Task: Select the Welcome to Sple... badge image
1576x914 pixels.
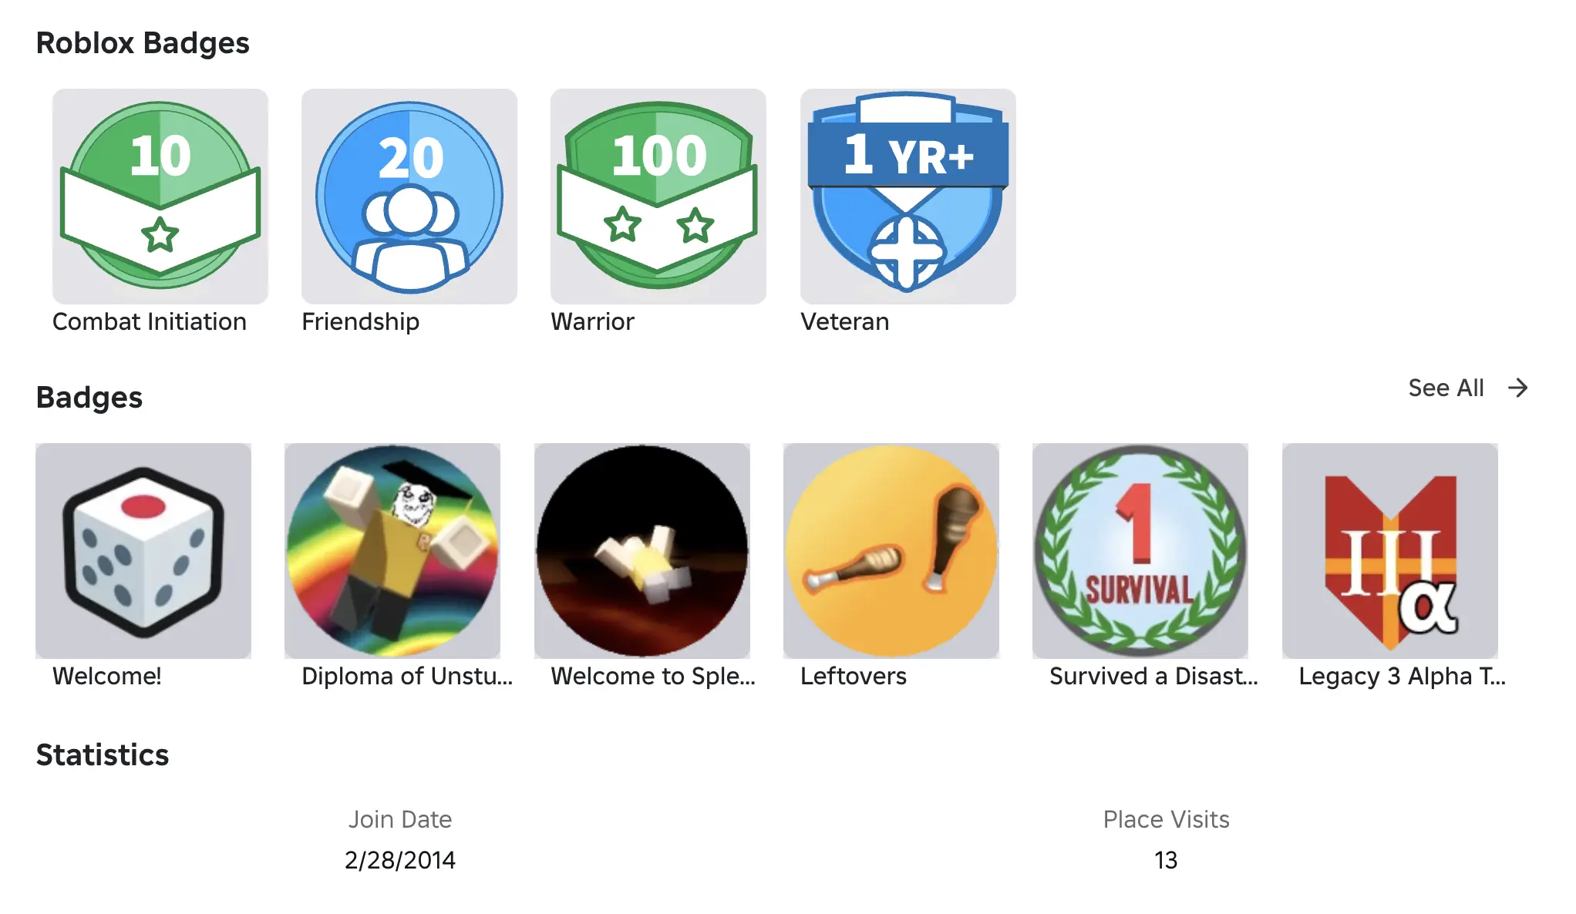Action: pos(642,550)
